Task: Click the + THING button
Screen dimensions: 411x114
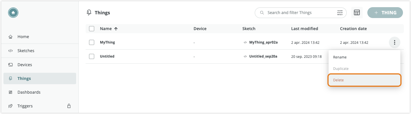Action: tap(385, 13)
